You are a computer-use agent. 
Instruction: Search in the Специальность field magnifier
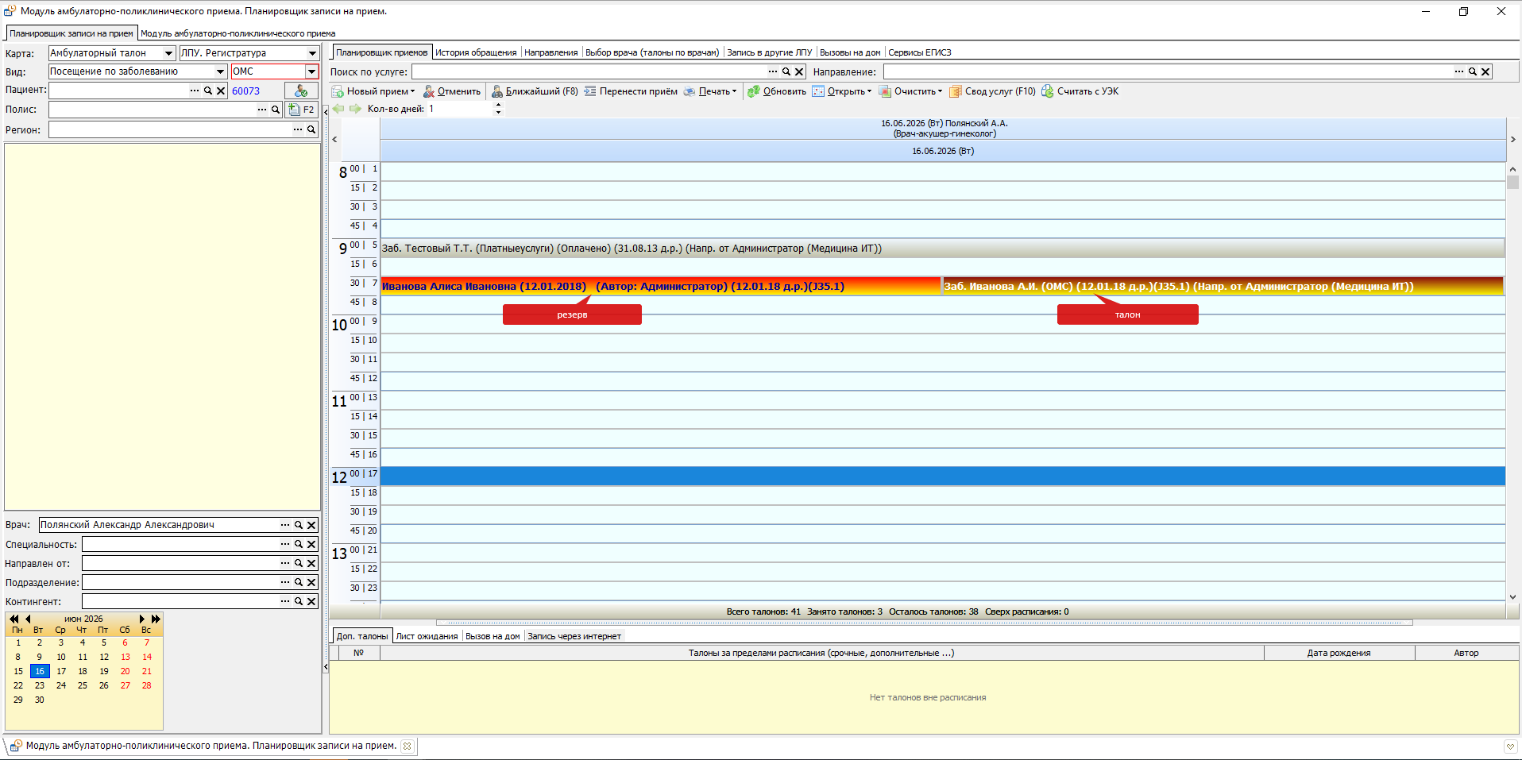tap(299, 544)
